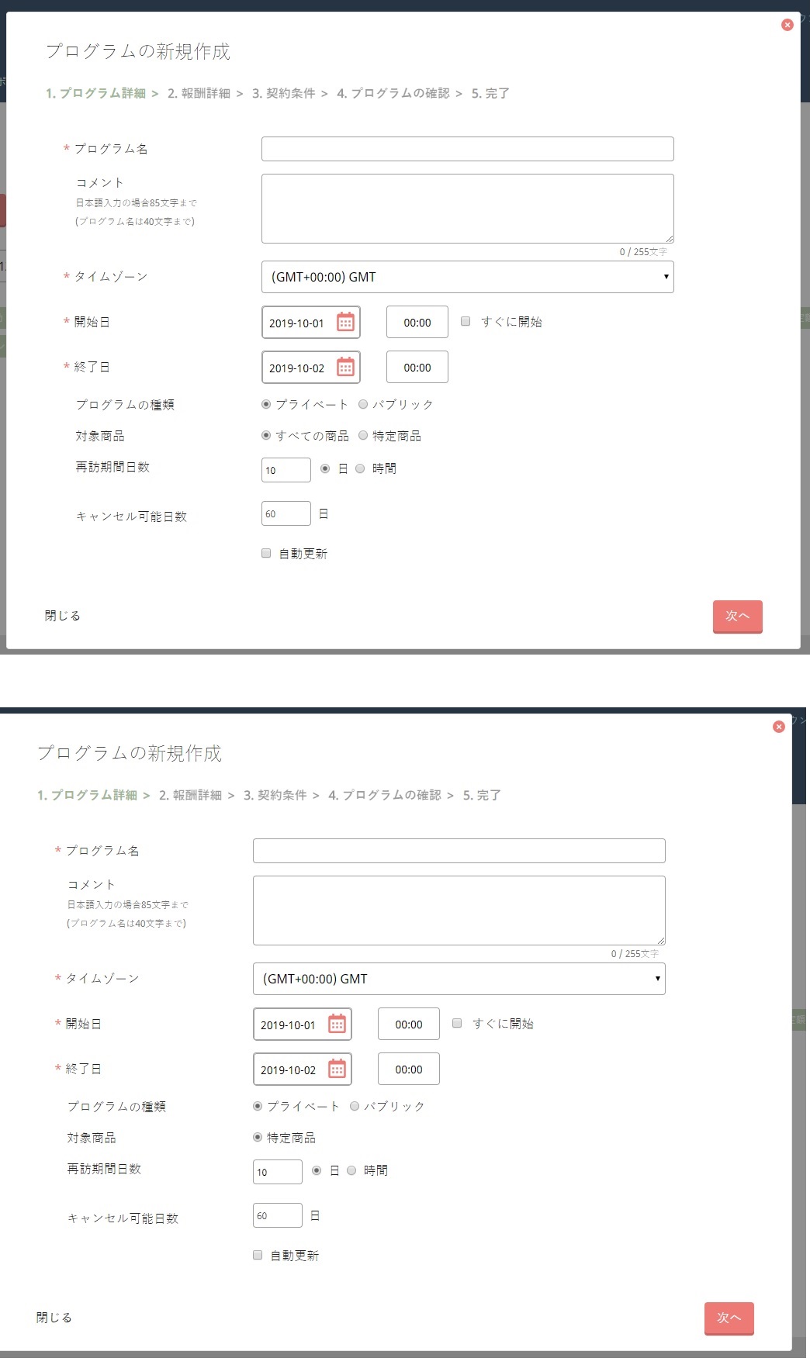The image size is (810, 1365).
Task: Expand タイムゾーン dropdown in upper dialog
Action: [x=467, y=277]
